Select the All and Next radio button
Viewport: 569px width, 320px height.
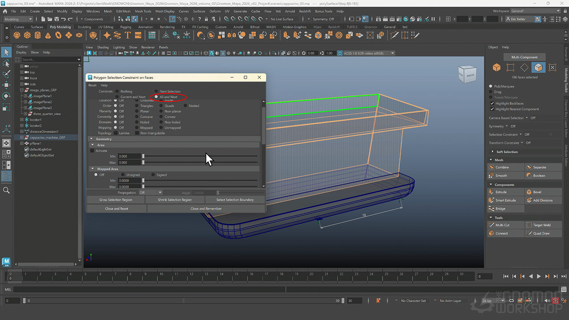pyautogui.click(x=156, y=97)
